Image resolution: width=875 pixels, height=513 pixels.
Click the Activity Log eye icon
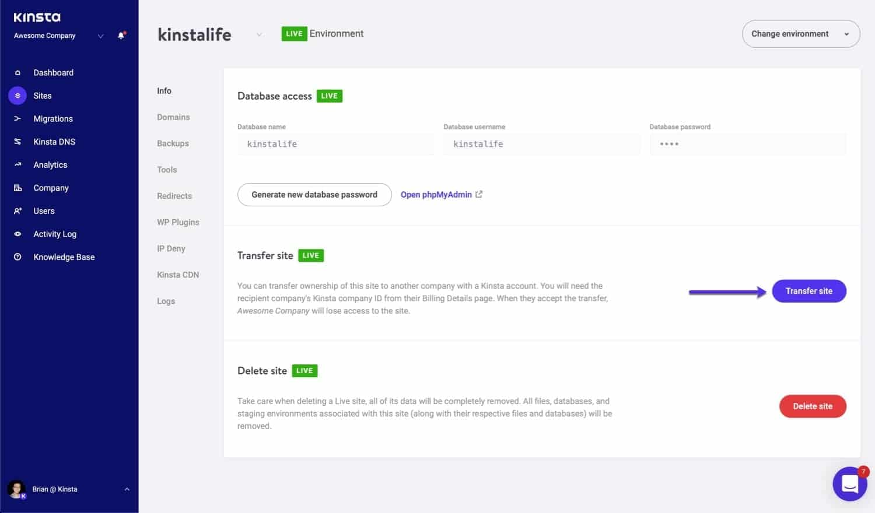point(17,234)
